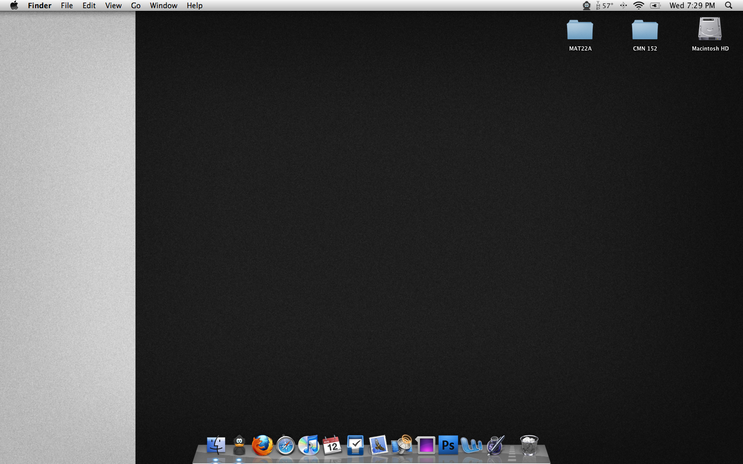Open iTunes from the Dock
Viewport: 743px width, 464px height.
[x=309, y=445]
